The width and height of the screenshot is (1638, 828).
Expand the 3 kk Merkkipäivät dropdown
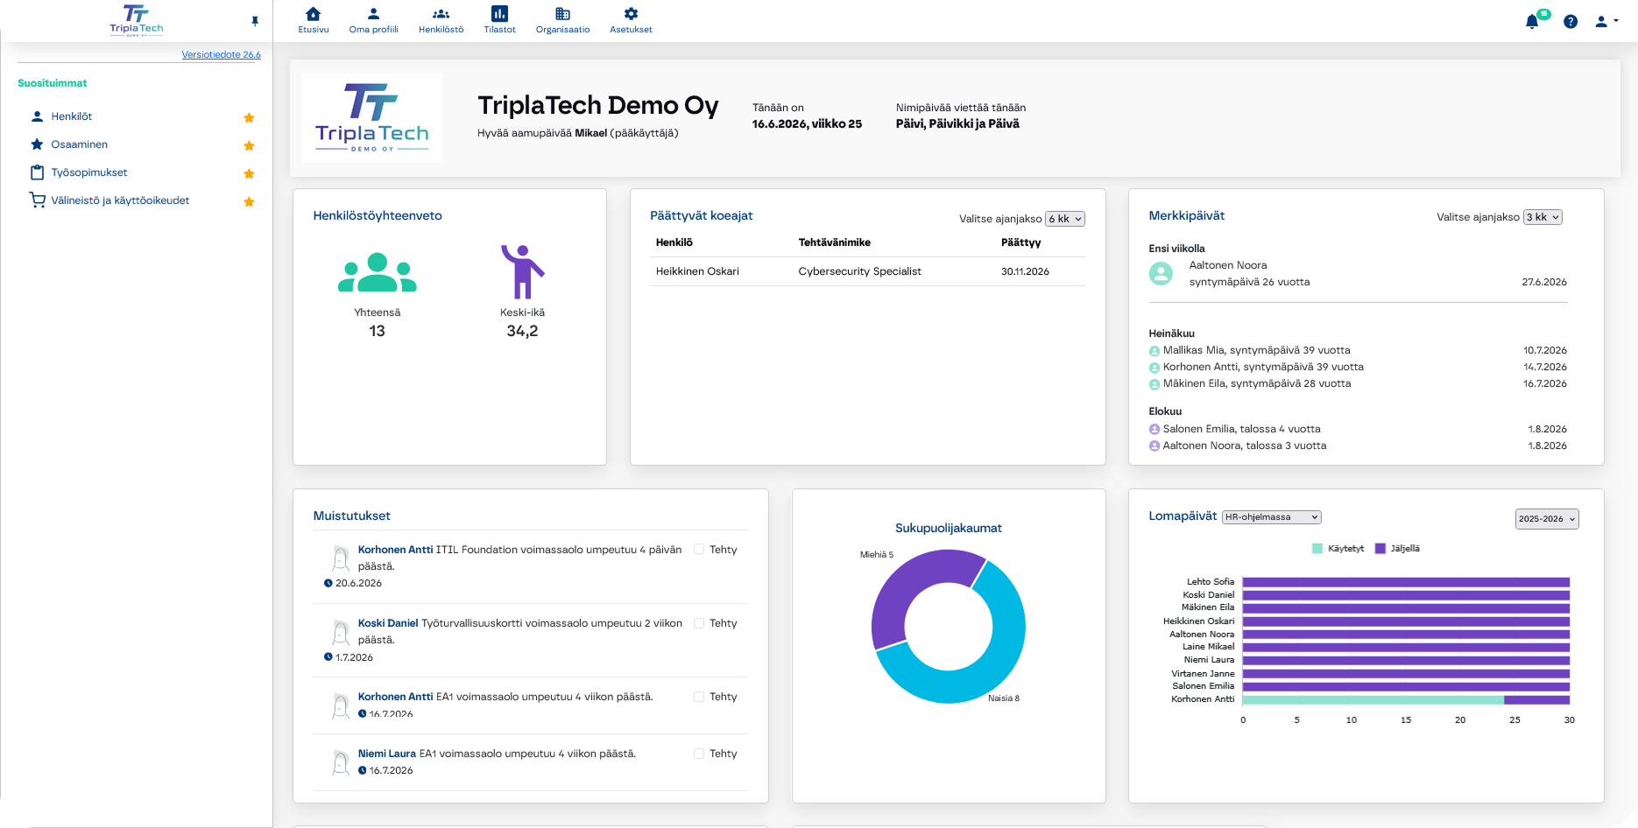tap(1543, 217)
